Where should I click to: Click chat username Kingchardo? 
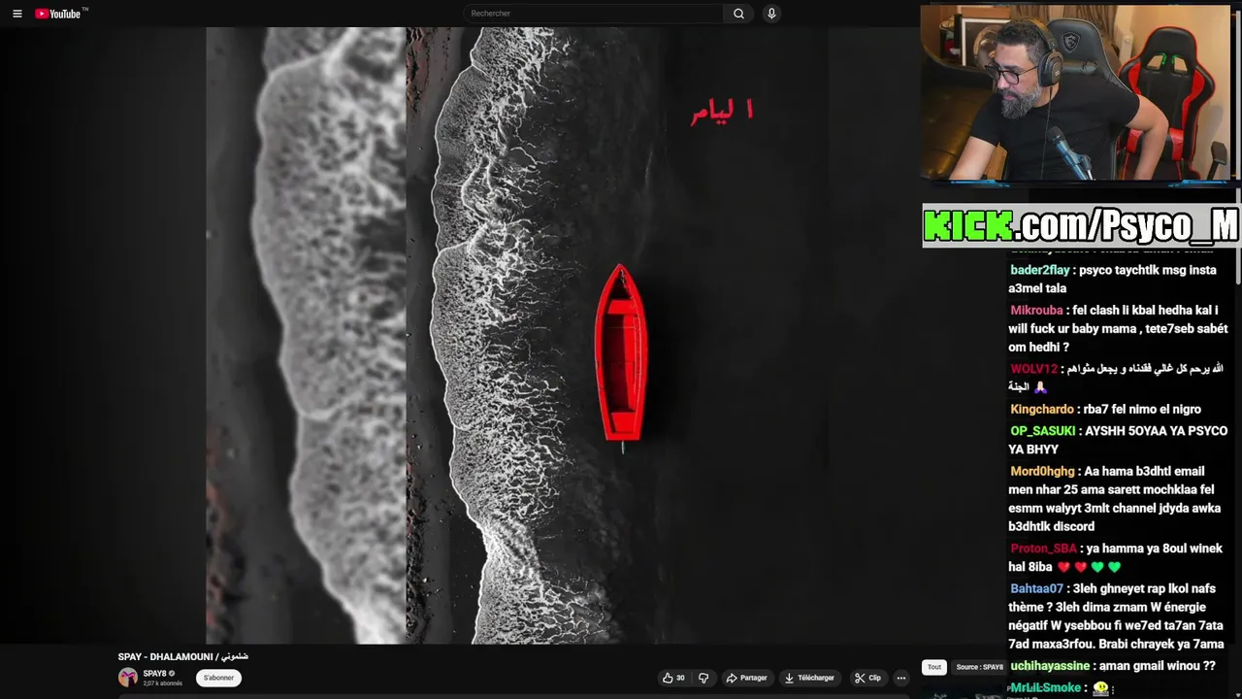[x=1041, y=410]
